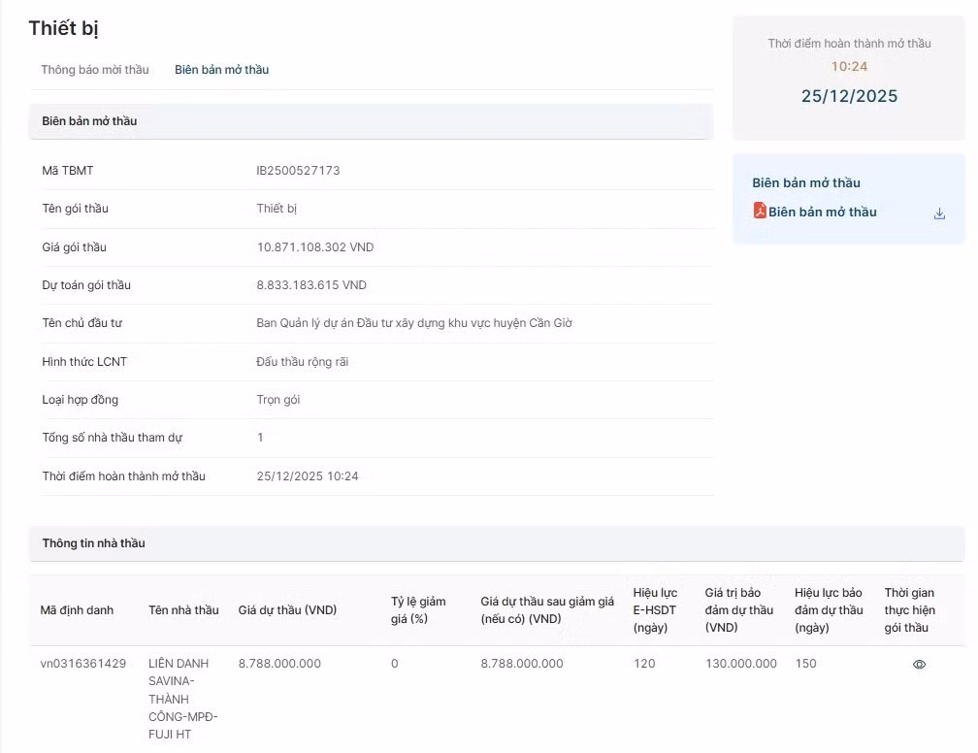This screenshot has width=978, height=753.
Task: Click the 25/12/2025 date in the side card
Action: 849,96
